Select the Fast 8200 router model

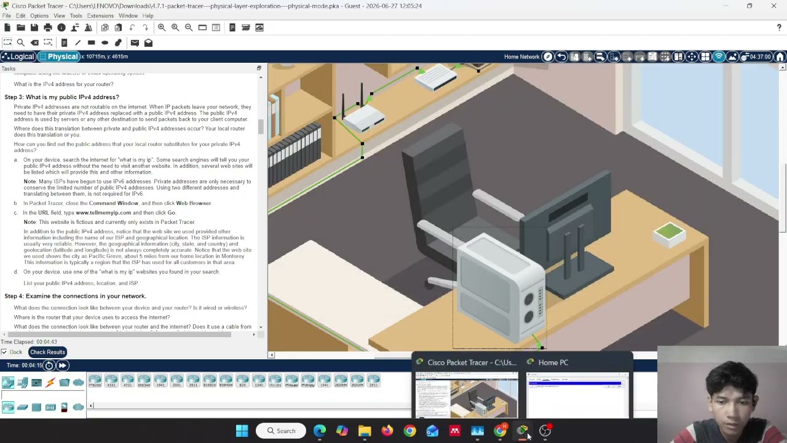pos(95,381)
